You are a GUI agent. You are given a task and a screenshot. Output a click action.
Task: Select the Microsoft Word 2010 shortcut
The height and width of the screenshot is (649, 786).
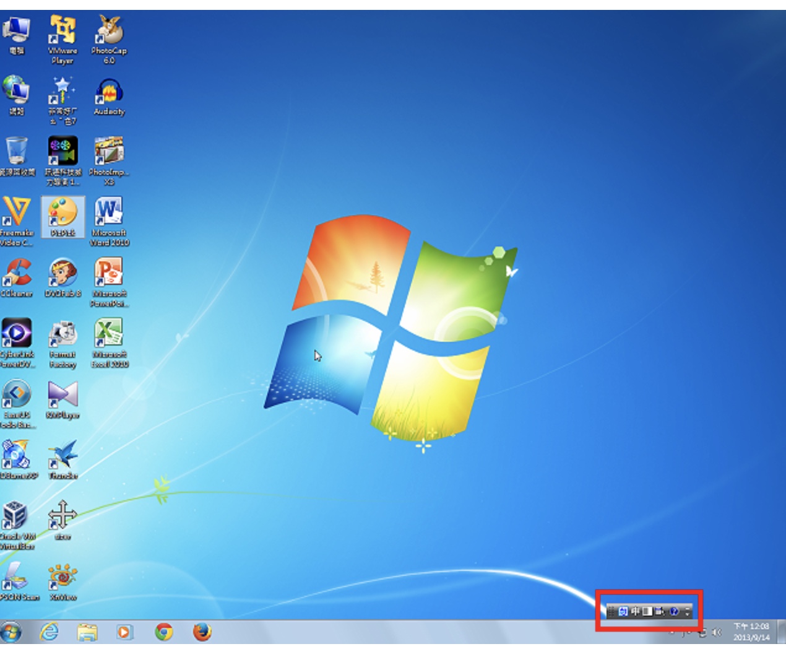(110, 221)
